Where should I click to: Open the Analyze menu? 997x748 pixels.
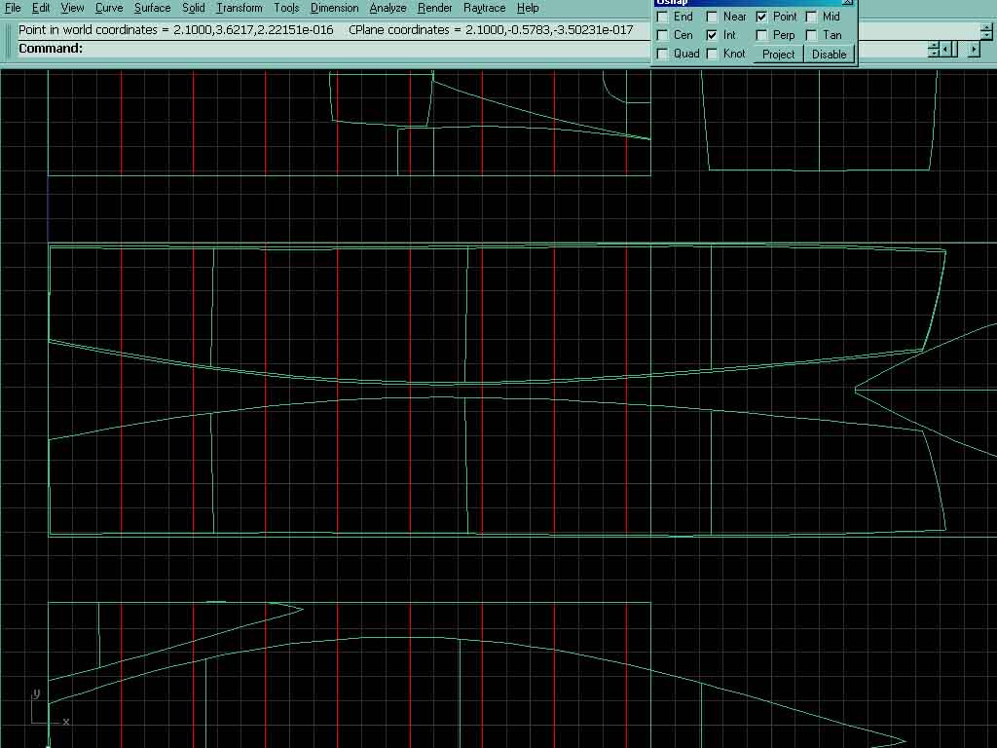[x=388, y=8]
